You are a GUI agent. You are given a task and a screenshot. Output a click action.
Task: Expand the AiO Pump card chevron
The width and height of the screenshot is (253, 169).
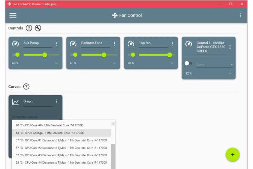click(56, 63)
